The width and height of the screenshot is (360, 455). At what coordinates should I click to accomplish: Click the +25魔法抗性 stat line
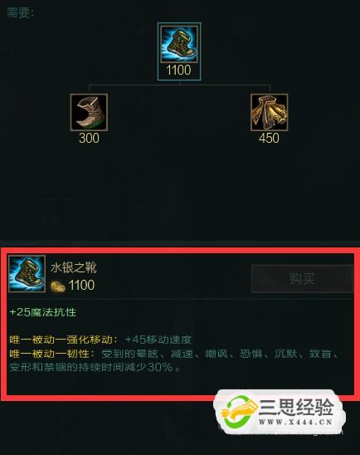(43, 312)
